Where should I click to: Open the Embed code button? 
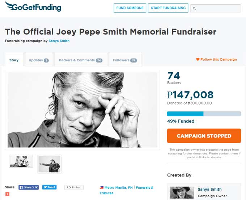click(74, 187)
